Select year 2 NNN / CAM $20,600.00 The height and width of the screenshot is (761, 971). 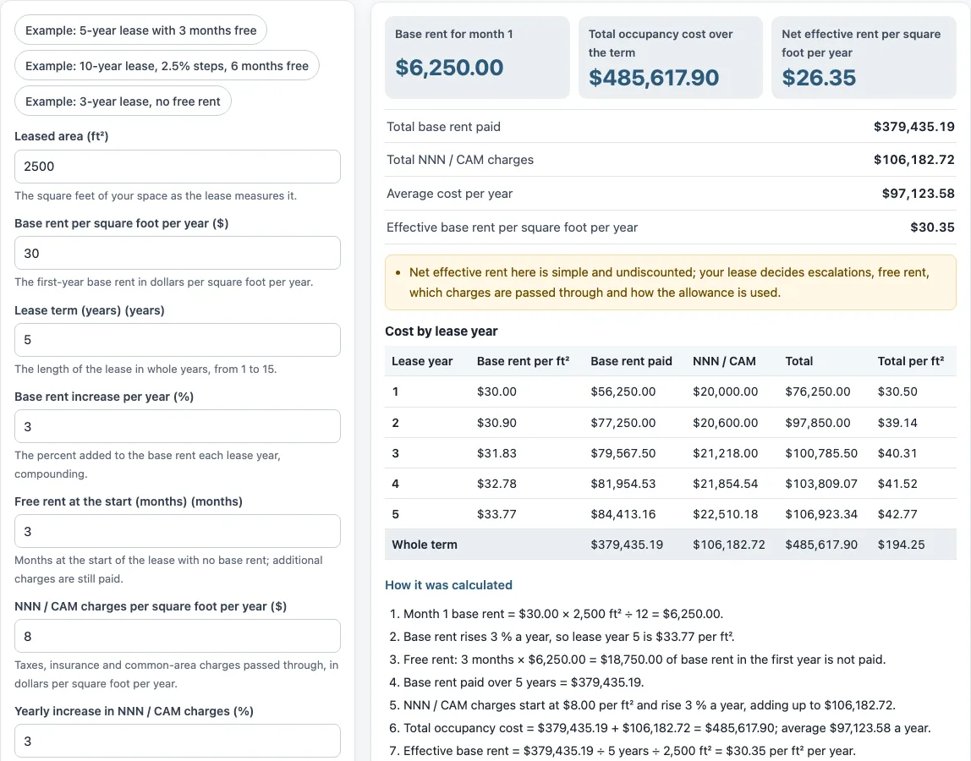[725, 423]
